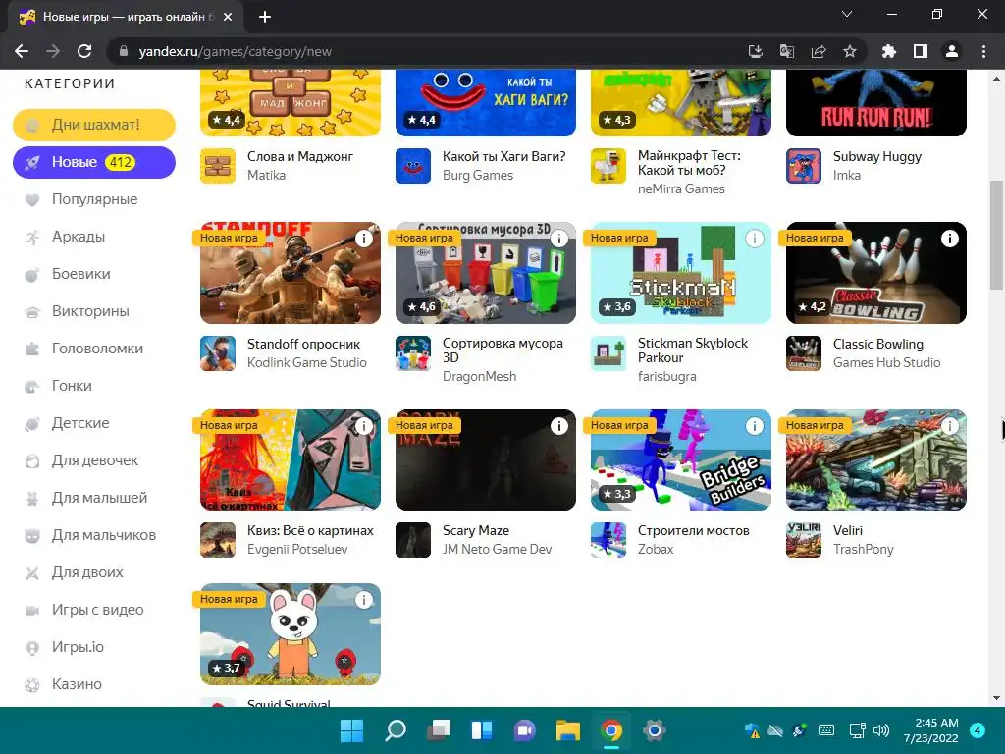
Task: Select Дни шахмат! category
Action: [x=94, y=125]
